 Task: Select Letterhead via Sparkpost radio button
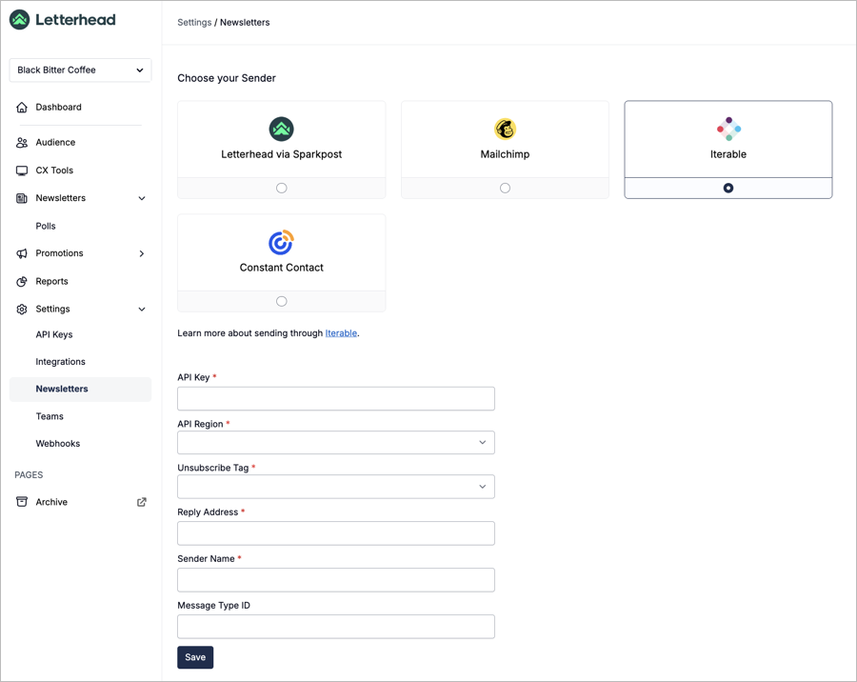click(x=282, y=189)
